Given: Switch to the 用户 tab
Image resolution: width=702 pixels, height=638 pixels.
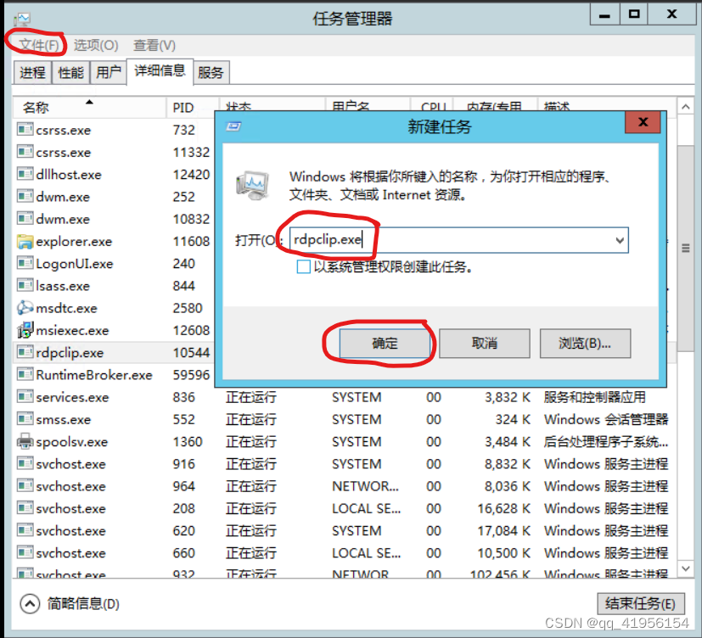Looking at the screenshot, I should pyautogui.click(x=109, y=72).
